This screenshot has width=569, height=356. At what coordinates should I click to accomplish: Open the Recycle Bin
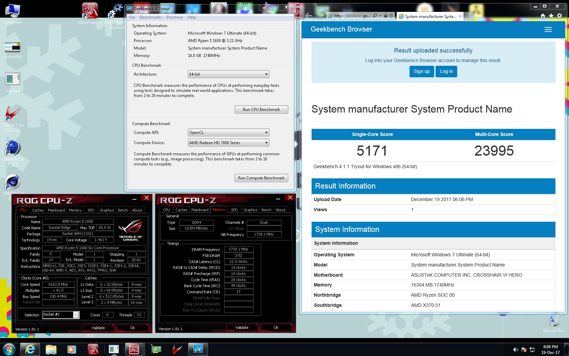coord(553,323)
